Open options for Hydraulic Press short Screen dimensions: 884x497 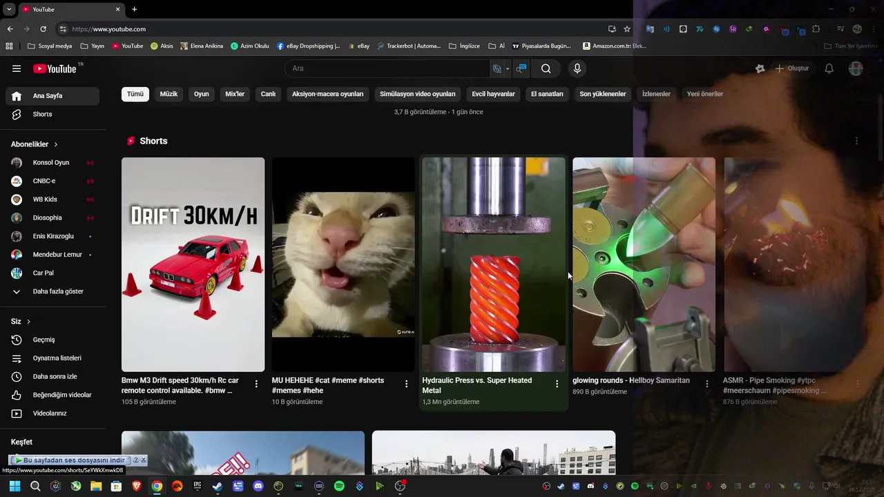(557, 384)
